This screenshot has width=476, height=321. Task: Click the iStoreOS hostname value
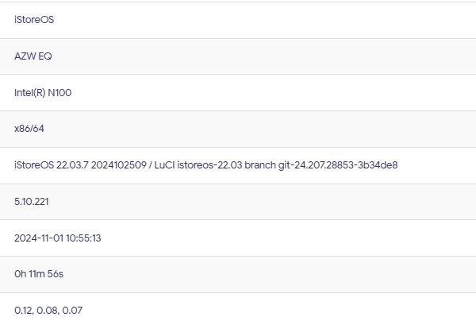(x=34, y=20)
